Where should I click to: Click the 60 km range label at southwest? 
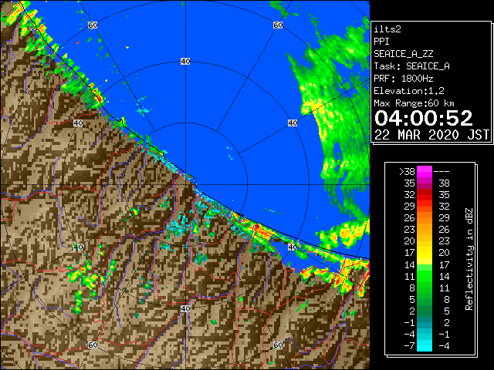(x=93, y=345)
